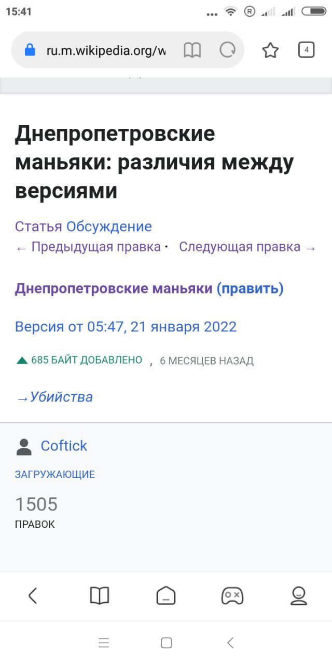The image size is (332, 665).
Task: Tap the lock icon in address bar
Action: [x=30, y=50]
